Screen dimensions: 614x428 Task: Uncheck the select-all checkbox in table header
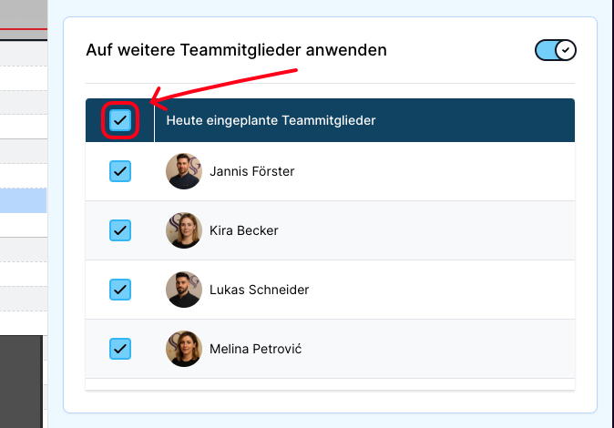point(120,120)
